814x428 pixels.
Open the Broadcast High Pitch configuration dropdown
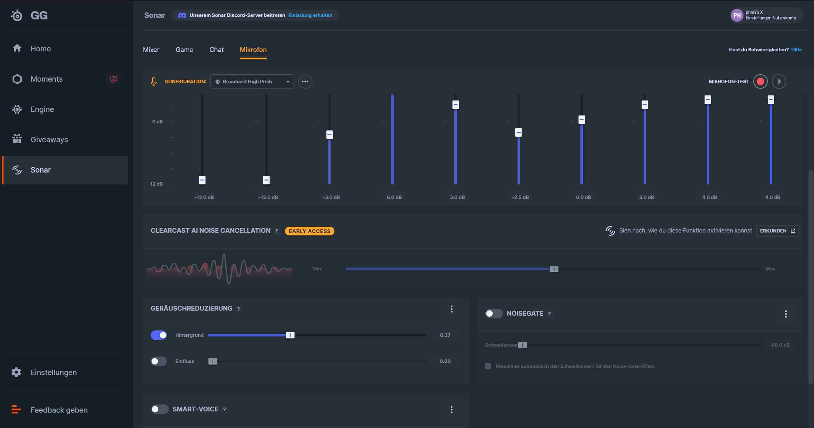252,82
